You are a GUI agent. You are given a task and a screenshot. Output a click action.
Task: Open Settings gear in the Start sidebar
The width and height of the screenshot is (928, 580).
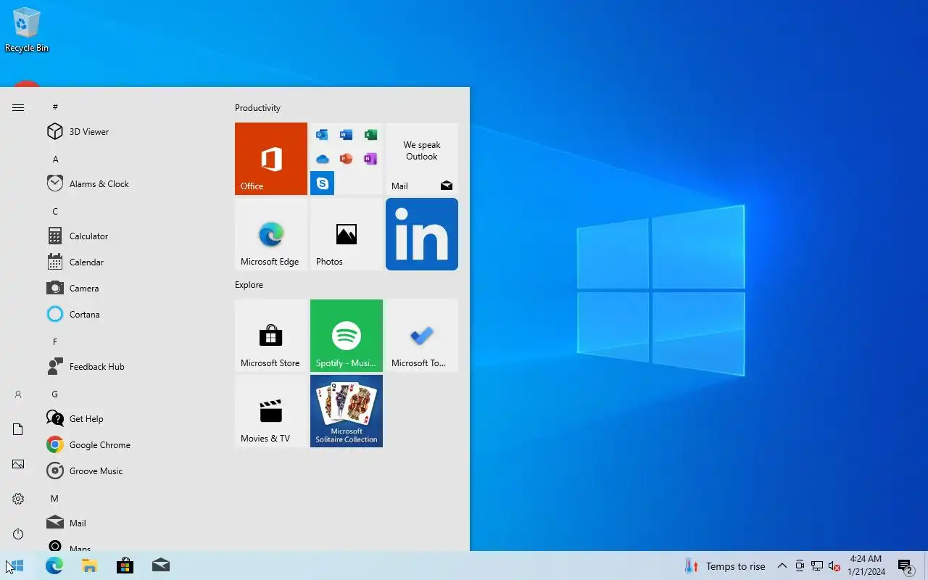[18, 499]
